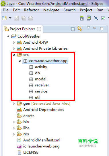Select Android Dependencies entry
This screenshot has width=109, height=156.
pos(44,110)
